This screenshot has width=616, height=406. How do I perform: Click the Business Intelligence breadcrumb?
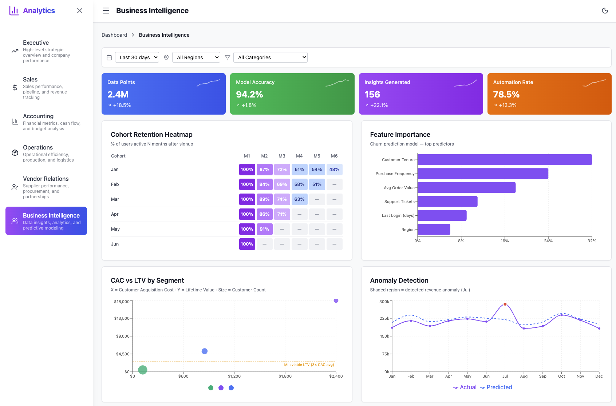[x=164, y=35]
